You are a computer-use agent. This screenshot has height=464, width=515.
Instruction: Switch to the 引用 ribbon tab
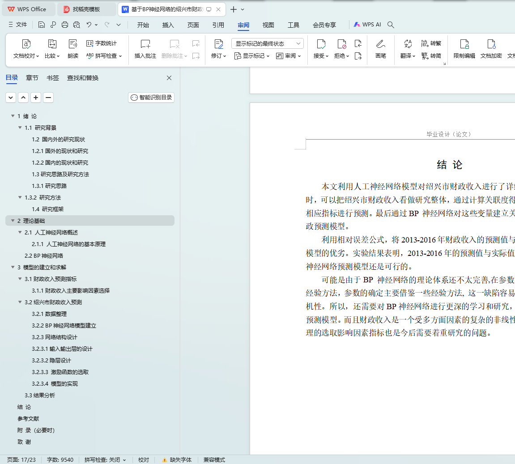[218, 25]
